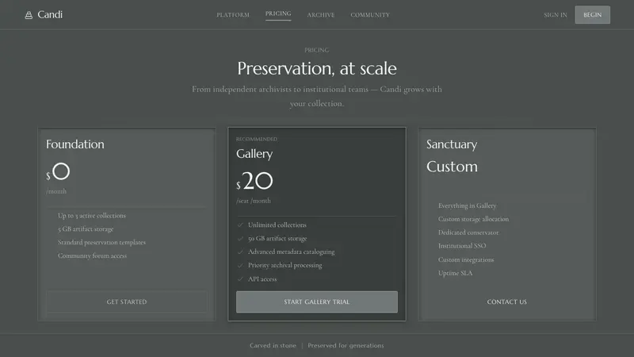Click the Sanctuary plan title
This screenshot has width=634, height=357.
pyautogui.click(x=452, y=144)
